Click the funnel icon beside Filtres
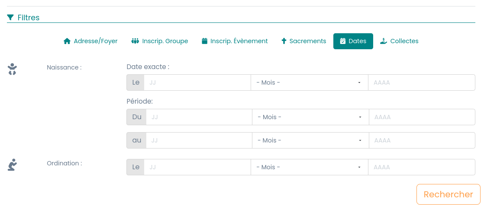 [10, 18]
